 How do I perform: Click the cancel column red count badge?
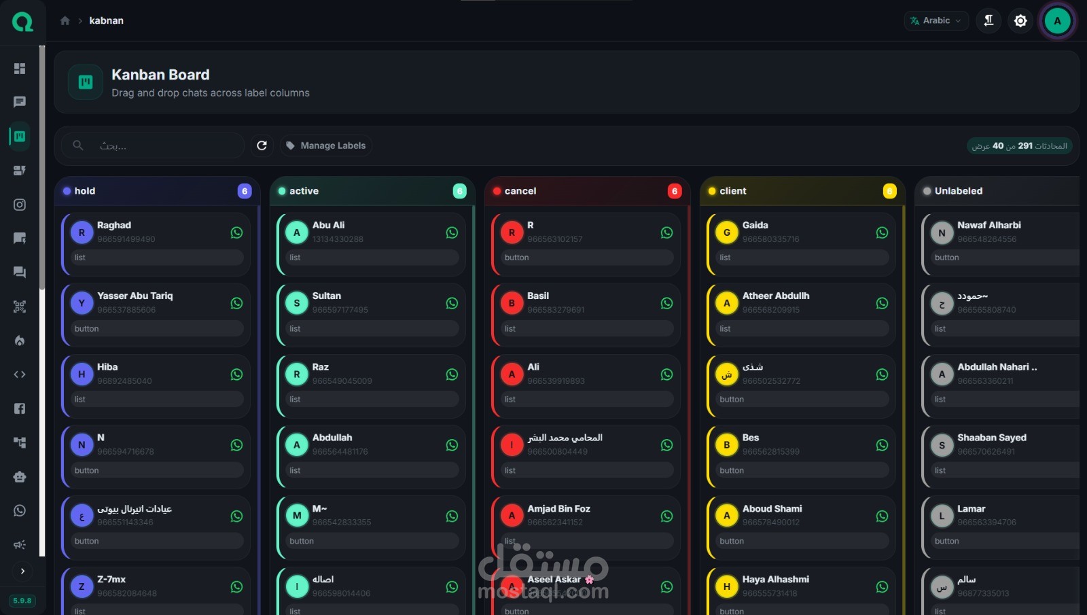[x=675, y=192]
